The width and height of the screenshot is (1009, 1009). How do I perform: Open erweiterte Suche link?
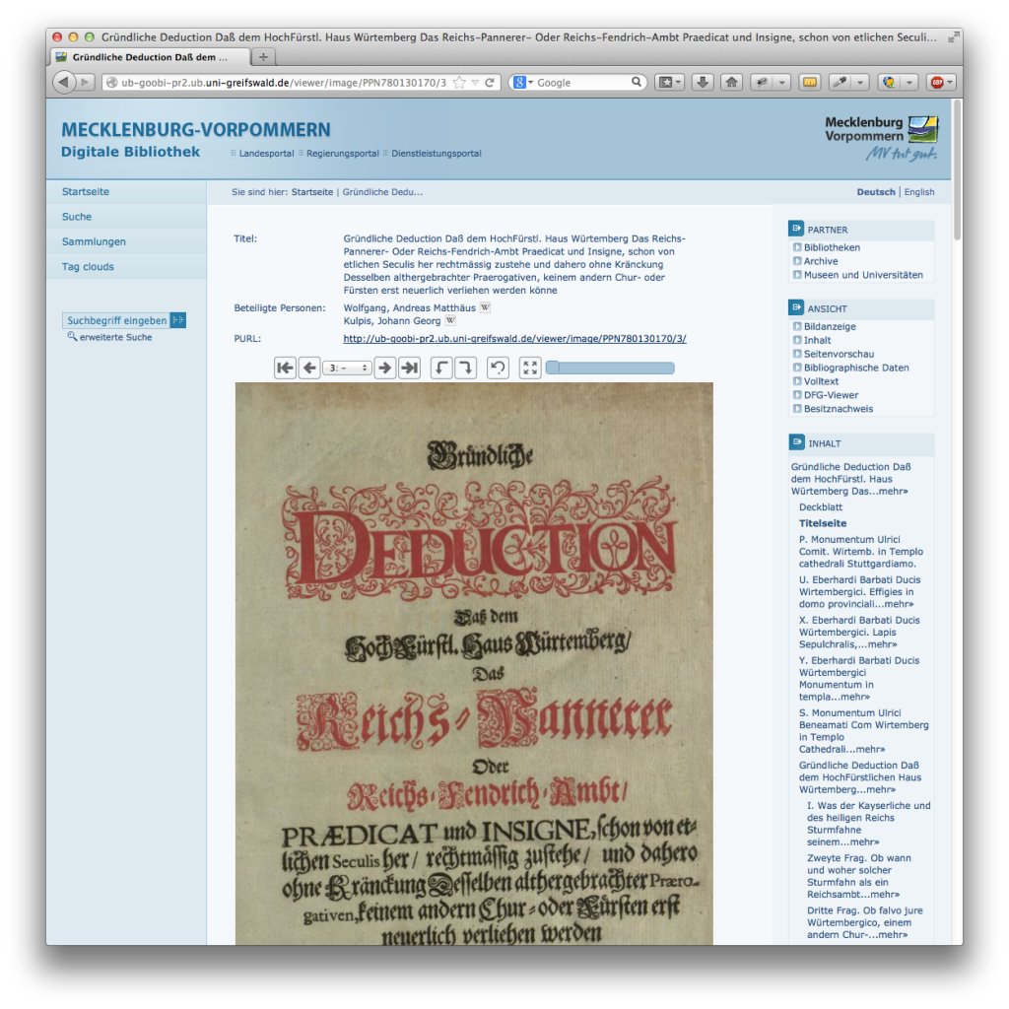pos(116,337)
